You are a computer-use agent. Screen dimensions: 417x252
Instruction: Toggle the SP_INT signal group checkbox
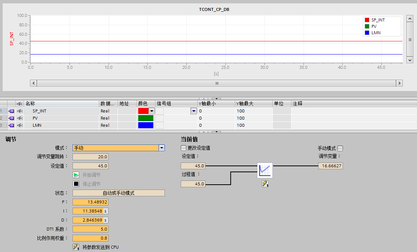(160, 111)
